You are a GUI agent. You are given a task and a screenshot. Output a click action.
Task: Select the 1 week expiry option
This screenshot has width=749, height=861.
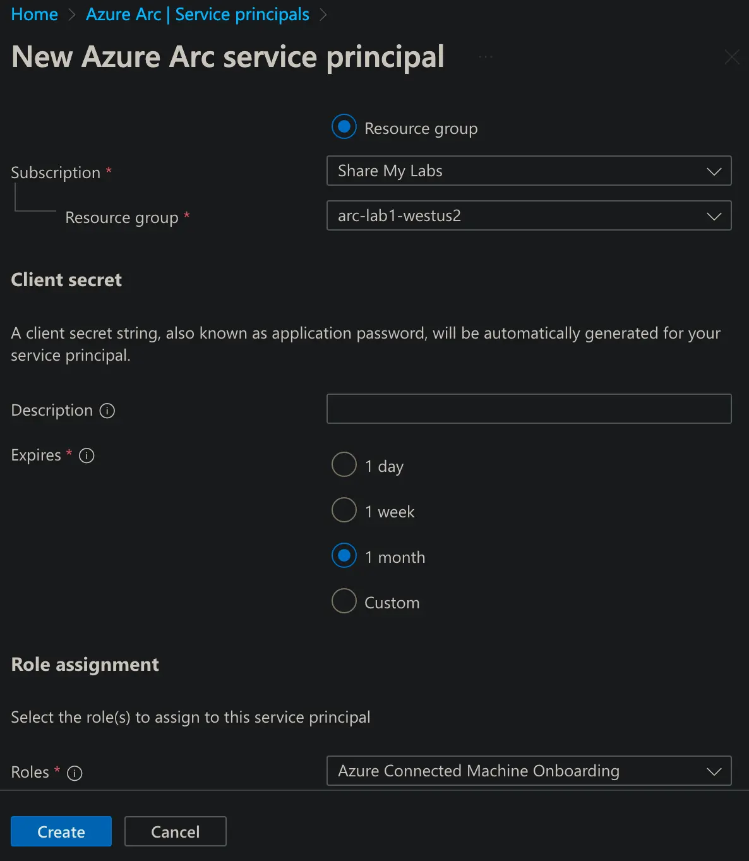(344, 510)
